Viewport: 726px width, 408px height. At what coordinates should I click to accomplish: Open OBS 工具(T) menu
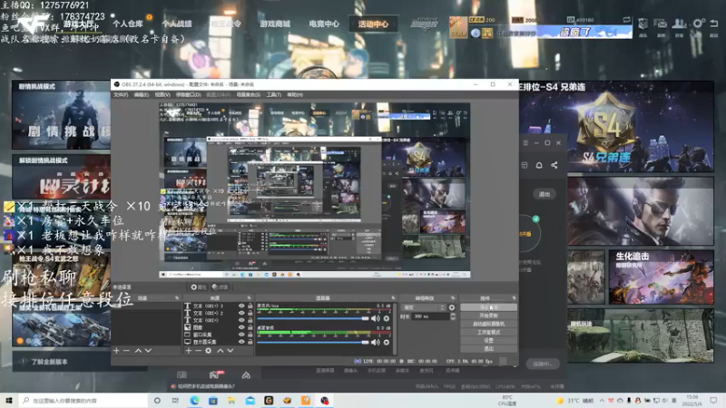click(274, 95)
